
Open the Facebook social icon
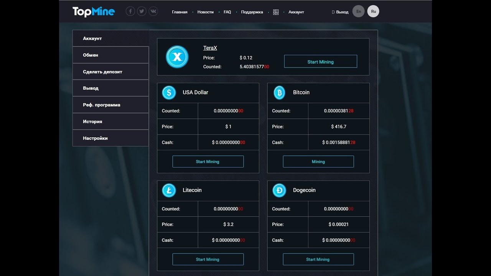tap(130, 11)
